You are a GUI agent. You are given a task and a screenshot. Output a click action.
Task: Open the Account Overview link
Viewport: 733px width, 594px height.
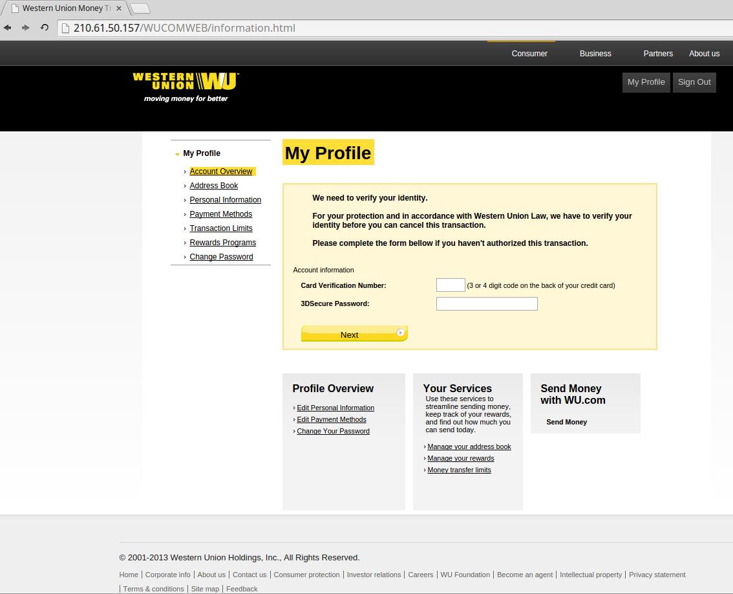[220, 171]
